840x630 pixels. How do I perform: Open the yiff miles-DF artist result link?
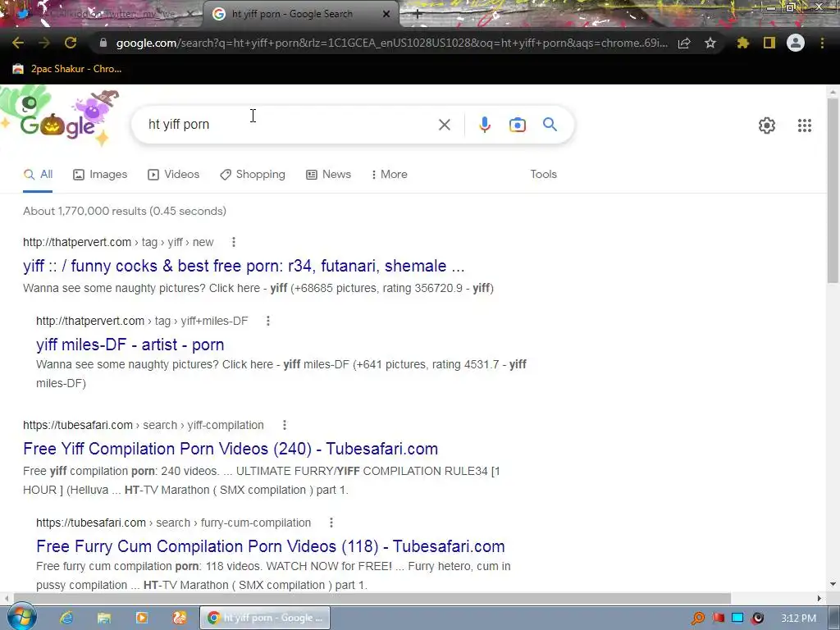(x=130, y=345)
